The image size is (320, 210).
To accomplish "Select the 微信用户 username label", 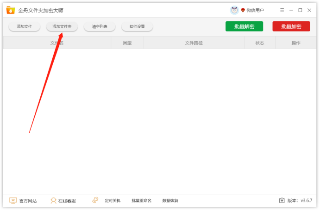I will pos(255,10).
